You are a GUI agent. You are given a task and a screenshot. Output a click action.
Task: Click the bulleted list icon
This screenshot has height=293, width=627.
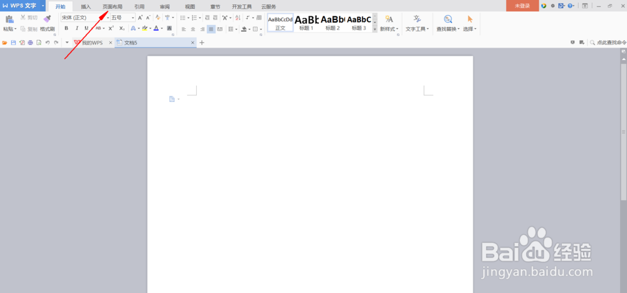pyautogui.click(x=182, y=18)
